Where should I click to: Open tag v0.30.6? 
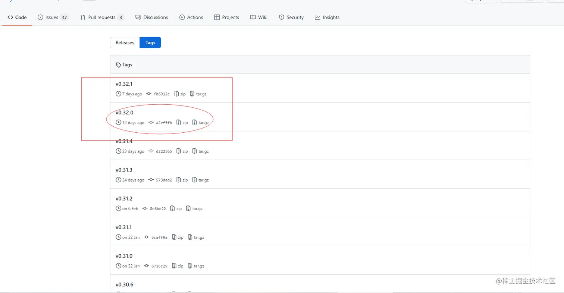tap(124, 285)
